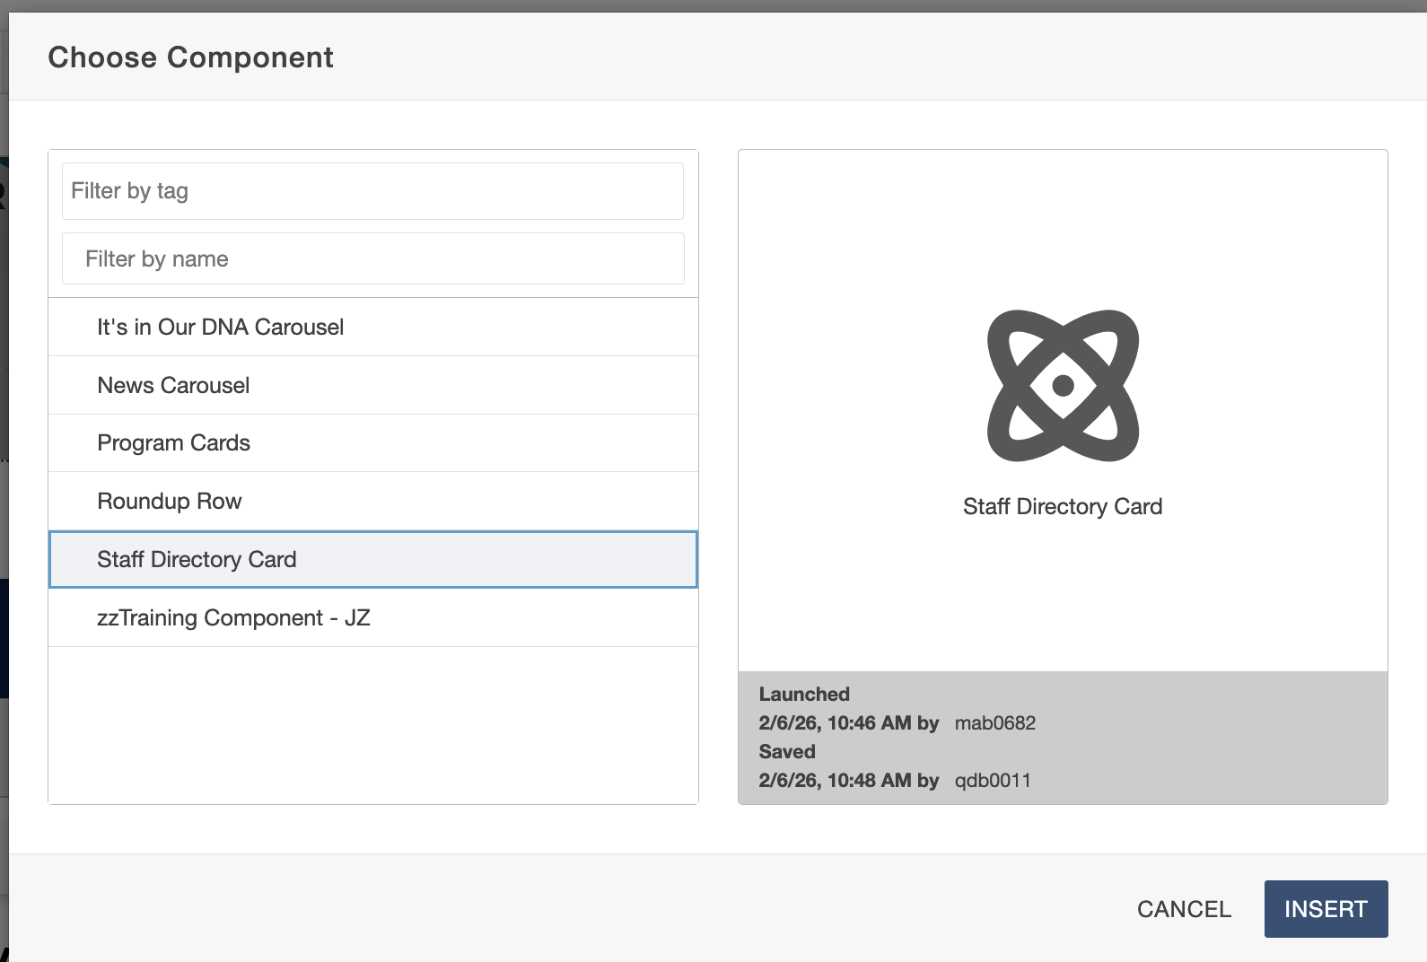Image resolution: width=1427 pixels, height=962 pixels.
Task: Cancel the Choose Component dialog
Action: [x=1184, y=909]
